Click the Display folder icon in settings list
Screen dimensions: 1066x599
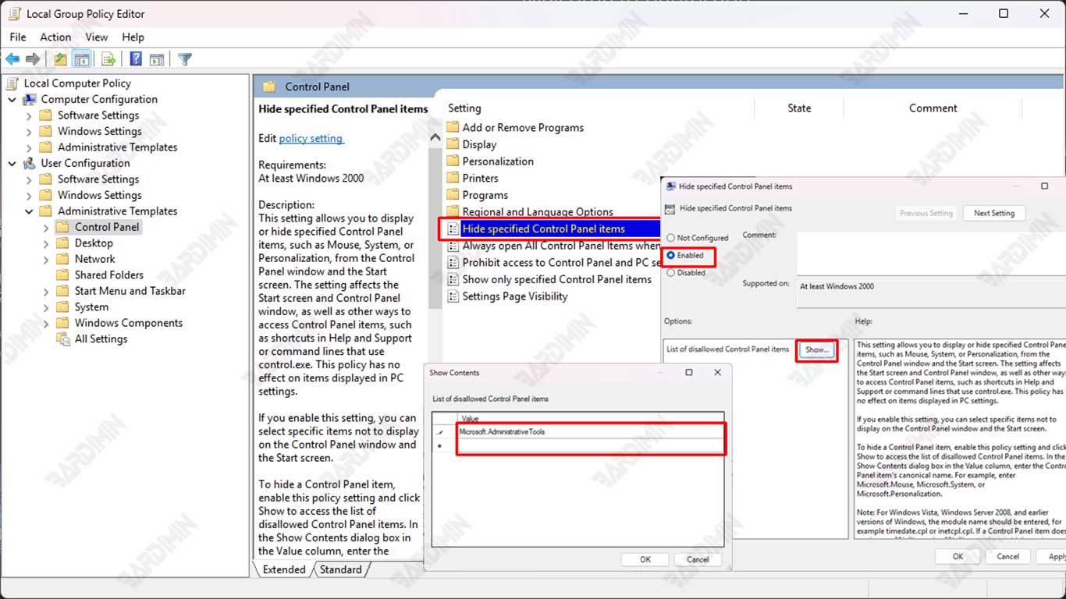click(x=453, y=145)
